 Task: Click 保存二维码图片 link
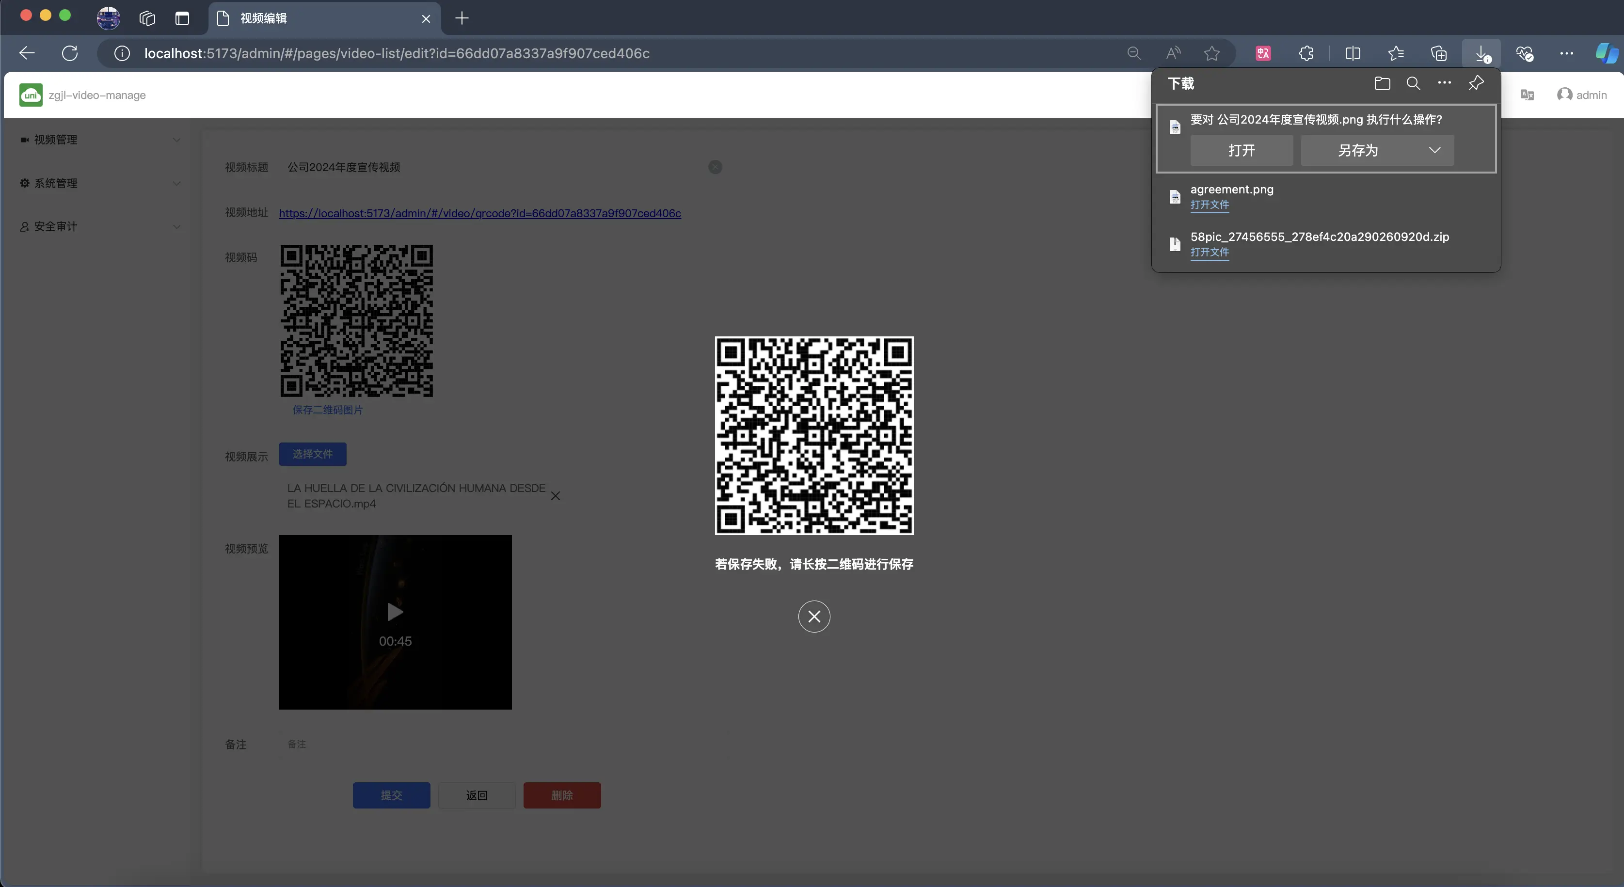pos(327,410)
